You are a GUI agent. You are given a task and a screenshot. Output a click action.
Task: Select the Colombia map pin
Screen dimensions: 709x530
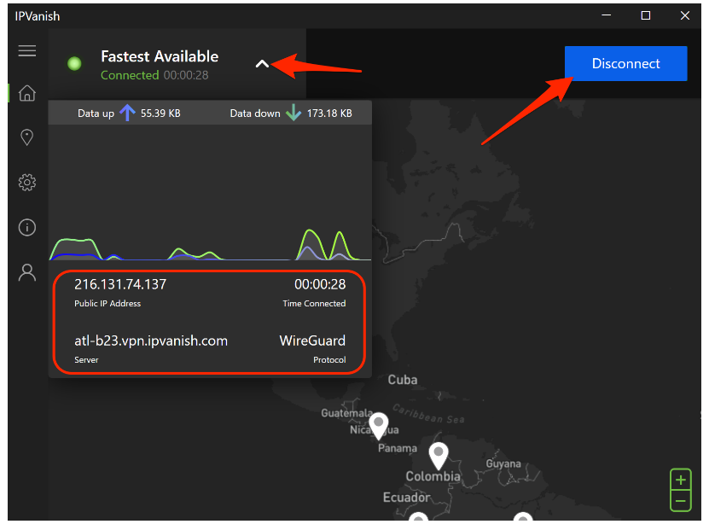[x=439, y=456]
